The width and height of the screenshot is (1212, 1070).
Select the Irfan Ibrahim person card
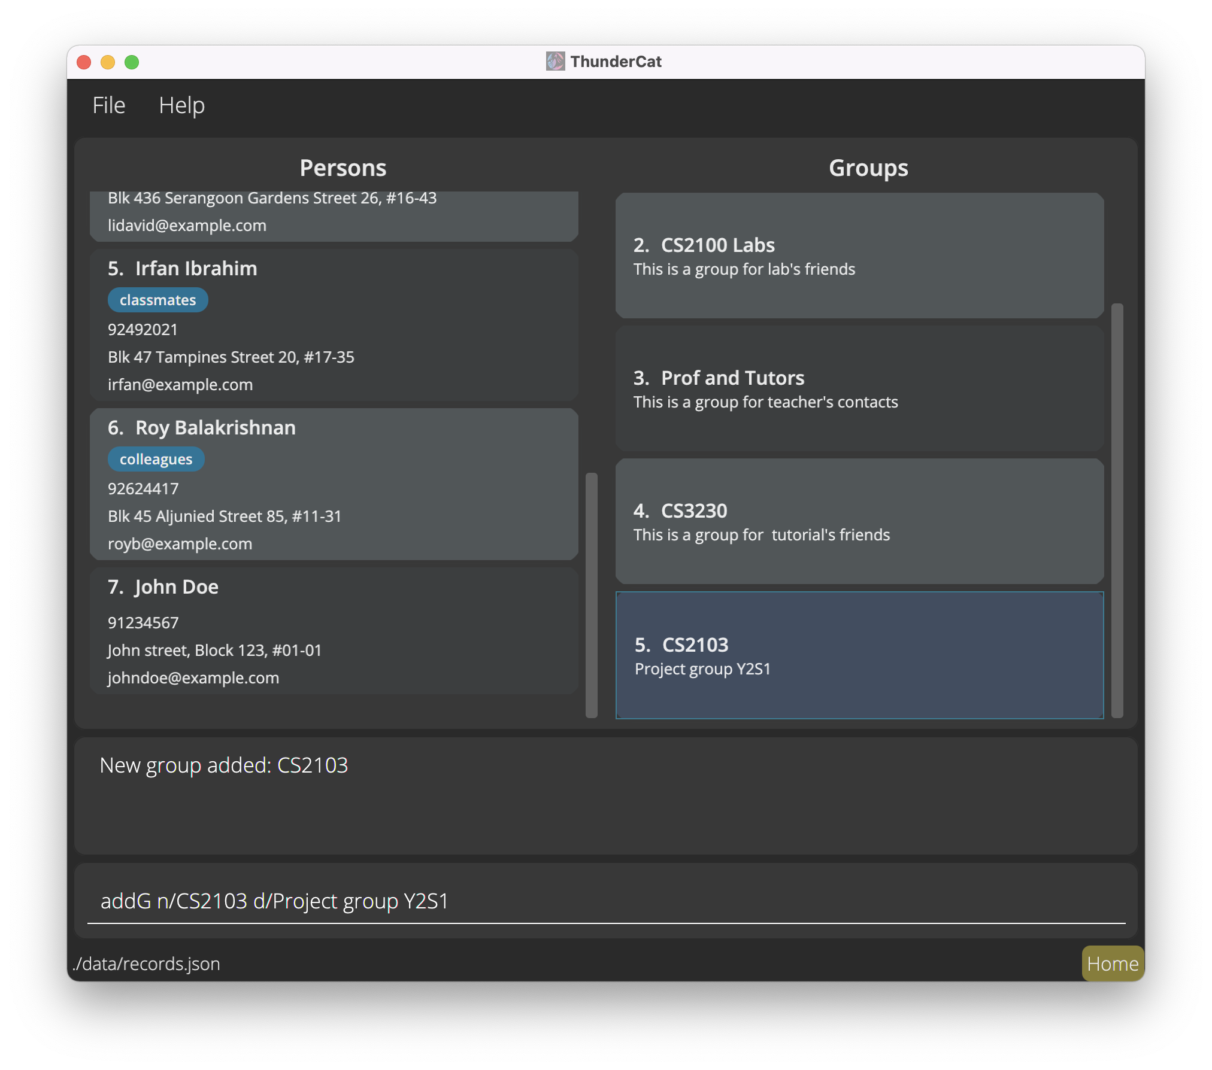(334, 325)
